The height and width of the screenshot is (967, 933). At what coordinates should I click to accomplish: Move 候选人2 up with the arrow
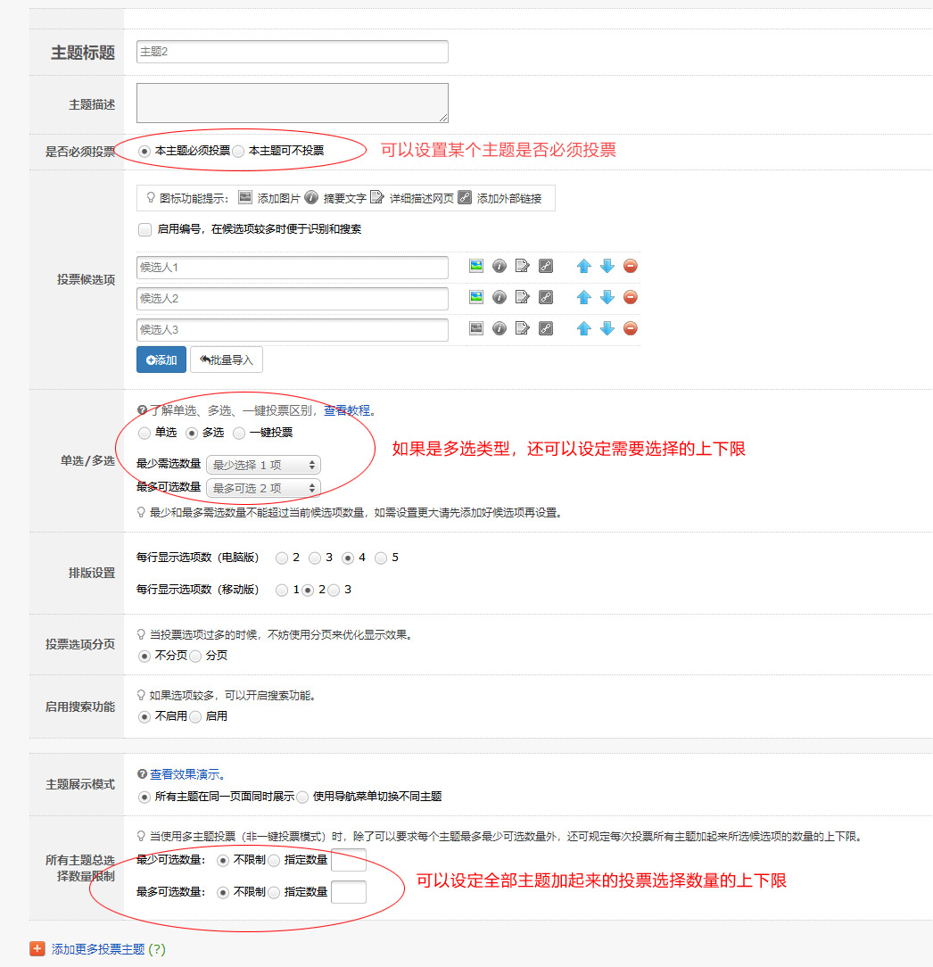click(584, 297)
